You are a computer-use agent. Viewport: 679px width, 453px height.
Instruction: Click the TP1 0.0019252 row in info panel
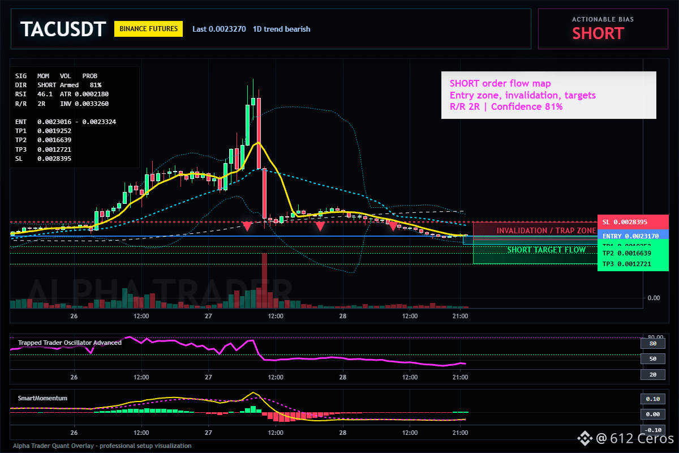point(43,131)
